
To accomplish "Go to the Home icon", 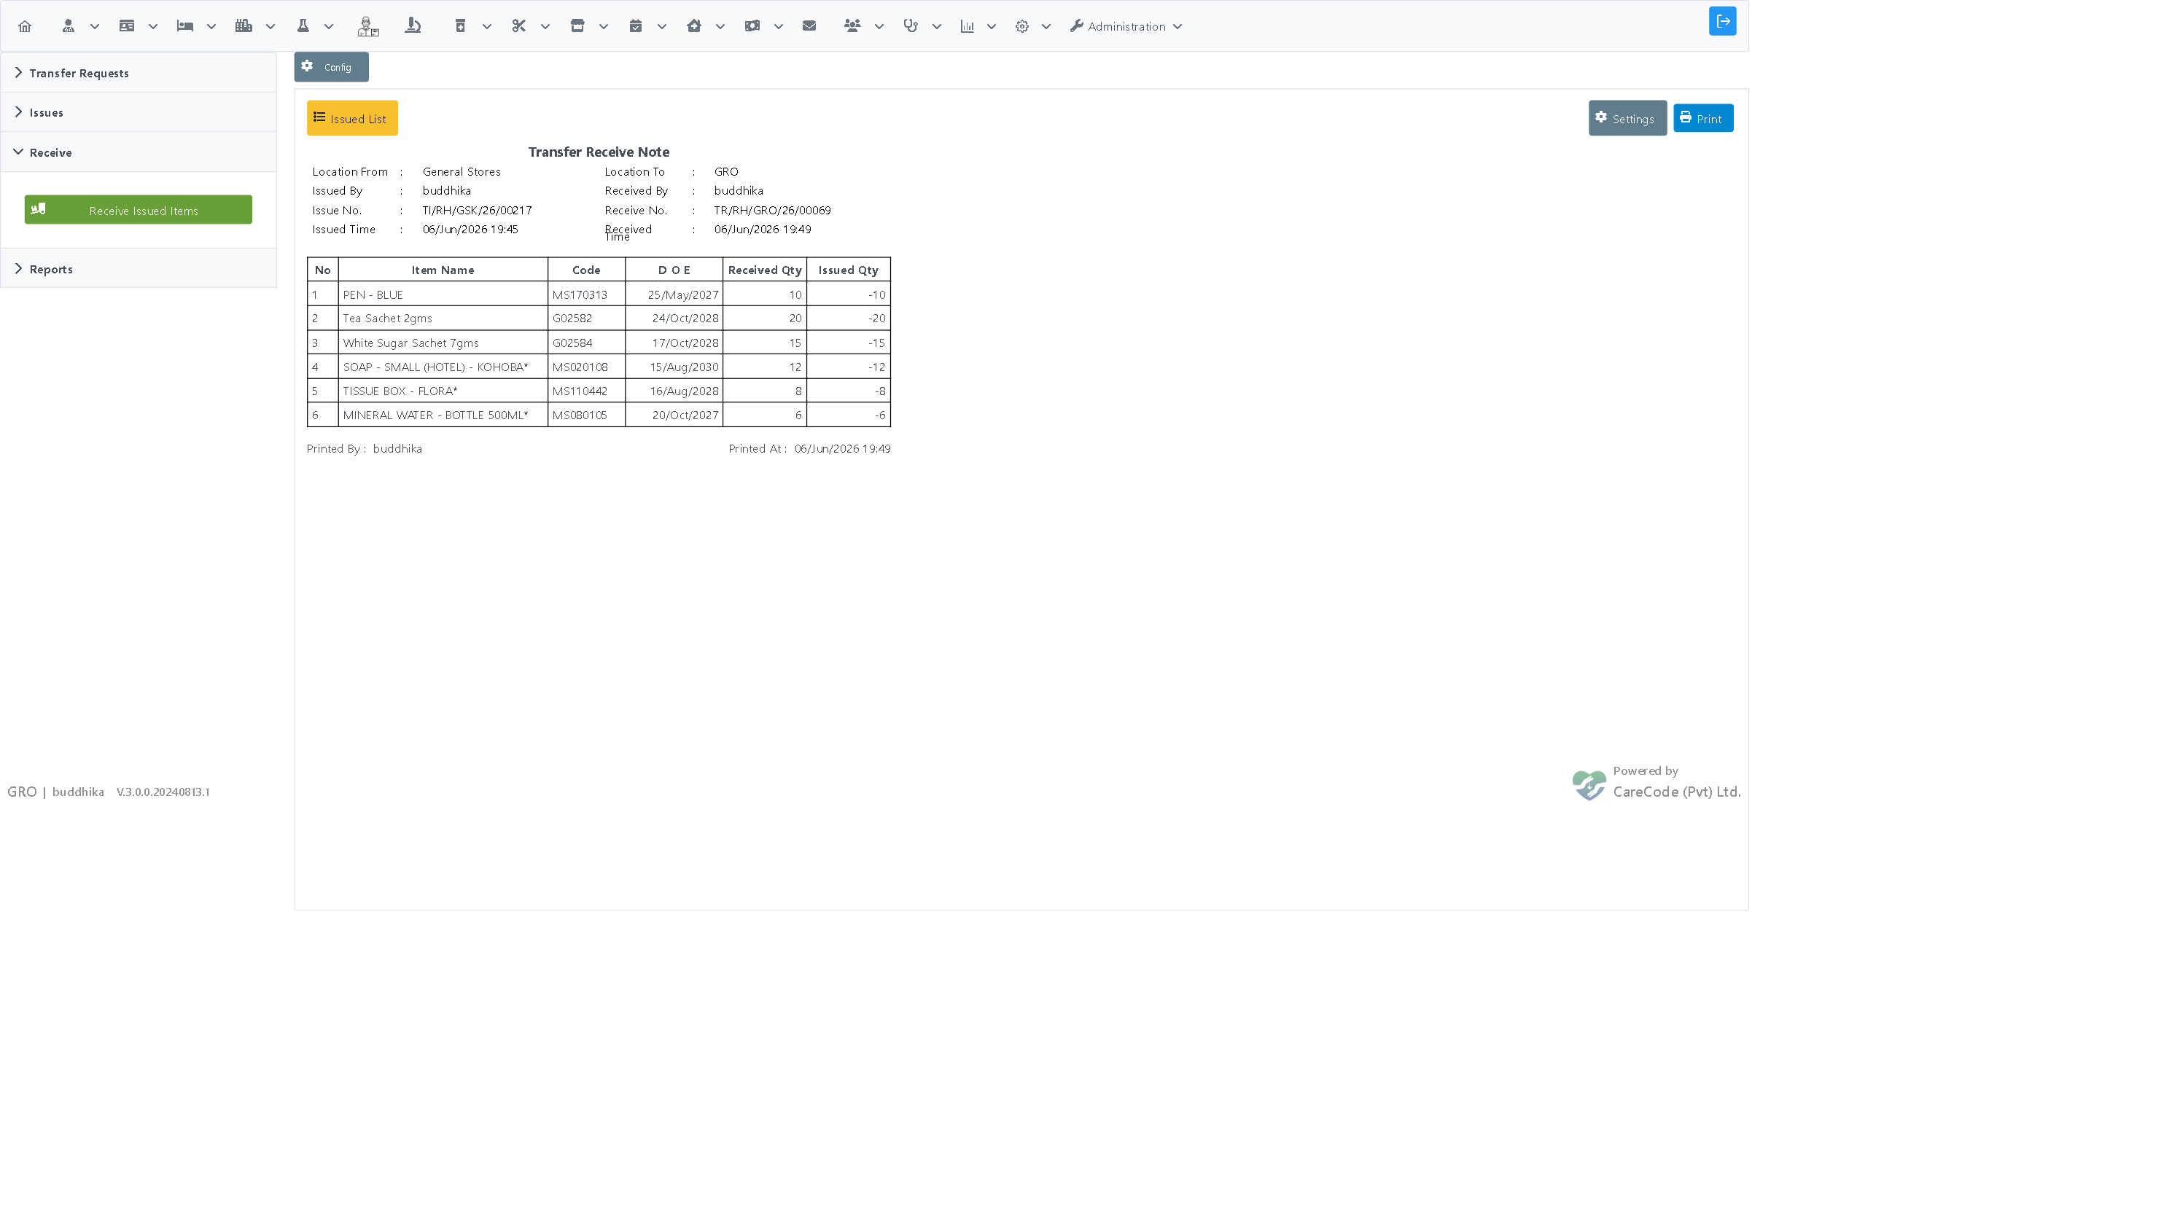I will 25,26.
